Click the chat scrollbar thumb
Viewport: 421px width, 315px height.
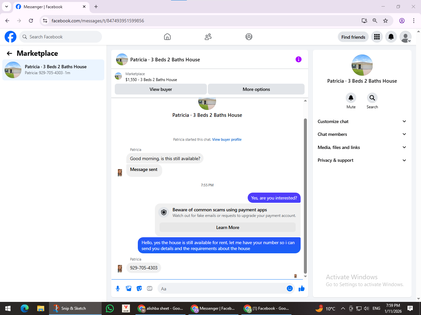coord(305,196)
